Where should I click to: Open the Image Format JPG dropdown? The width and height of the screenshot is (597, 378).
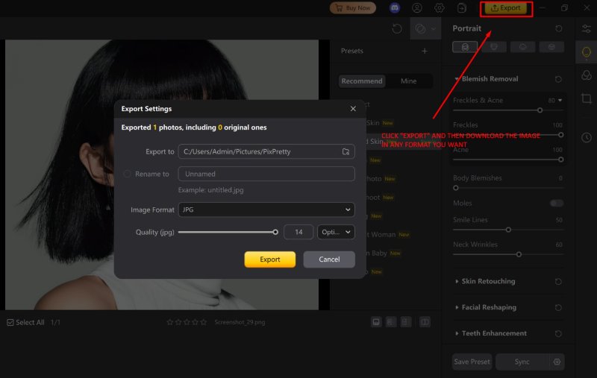(x=266, y=210)
